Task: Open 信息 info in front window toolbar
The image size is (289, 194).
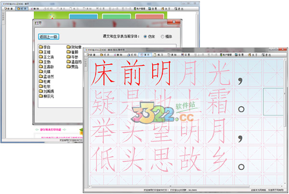Action: click(x=239, y=55)
